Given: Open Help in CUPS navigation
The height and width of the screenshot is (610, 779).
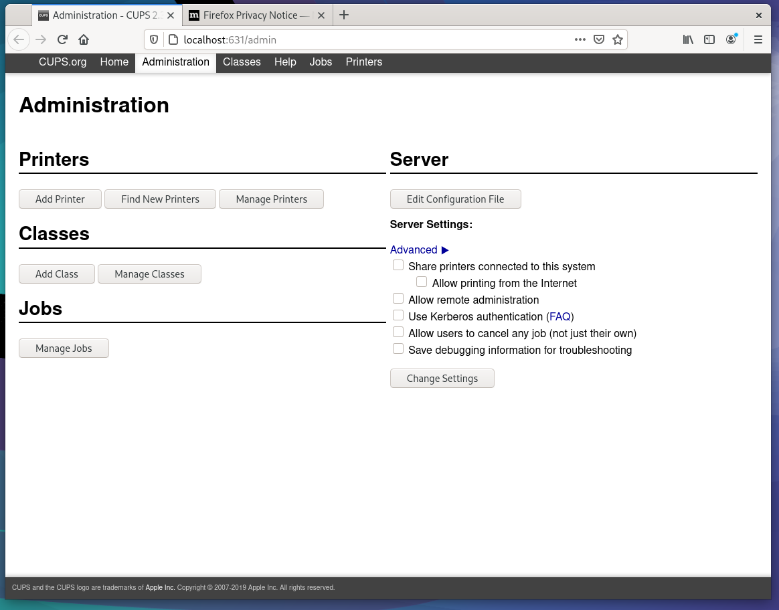Looking at the screenshot, I should pyautogui.click(x=285, y=62).
